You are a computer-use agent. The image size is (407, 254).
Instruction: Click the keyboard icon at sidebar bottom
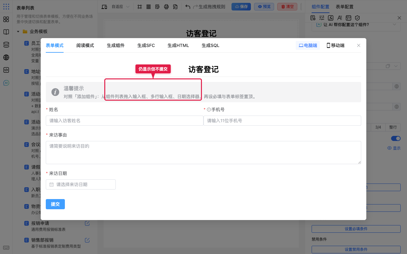[6, 248]
